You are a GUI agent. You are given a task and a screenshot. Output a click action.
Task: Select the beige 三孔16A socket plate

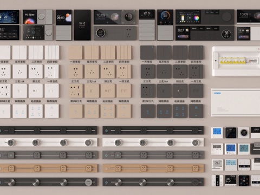click(x=92, y=71)
